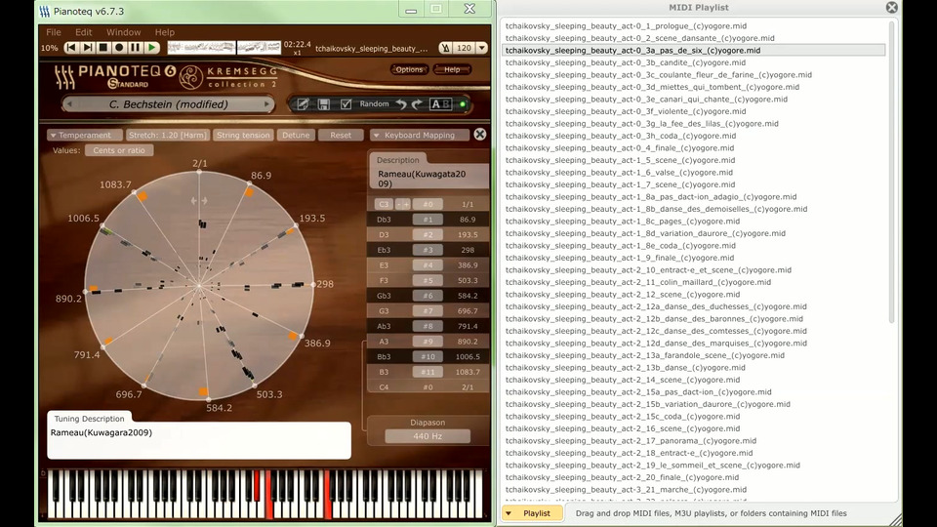Click the Kremsegg collection 2 logo
Viewport: 937px width, 527px height.
(228, 77)
